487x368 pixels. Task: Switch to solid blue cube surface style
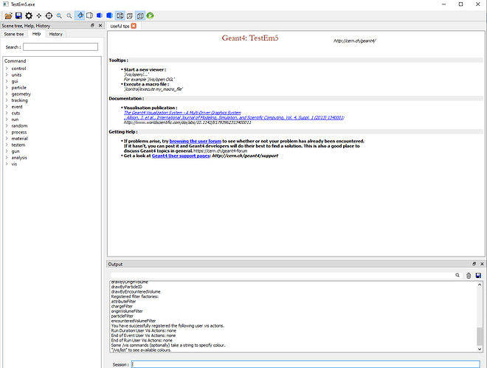[x=109, y=15]
